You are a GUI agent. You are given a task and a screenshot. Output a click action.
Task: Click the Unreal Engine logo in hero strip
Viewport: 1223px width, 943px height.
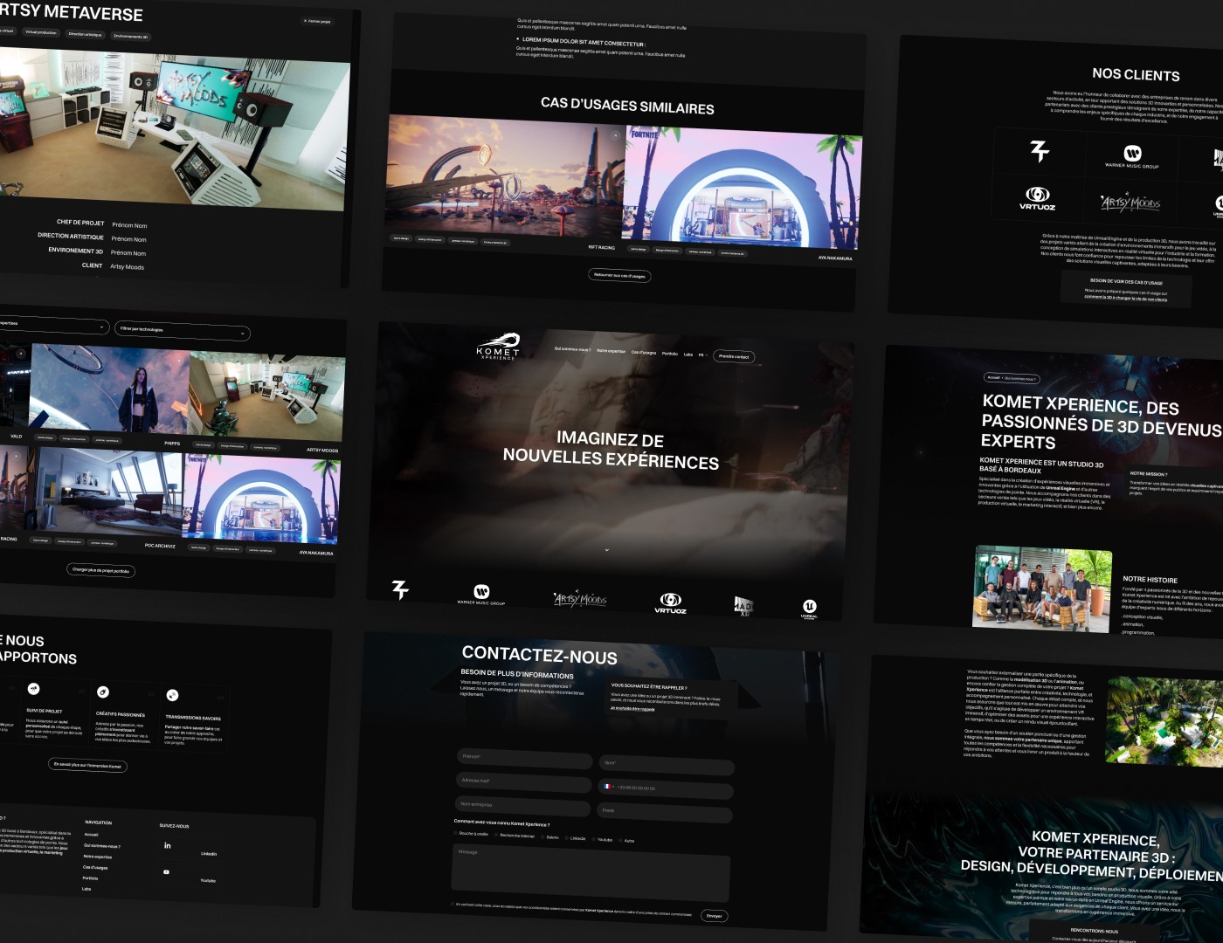coord(810,609)
